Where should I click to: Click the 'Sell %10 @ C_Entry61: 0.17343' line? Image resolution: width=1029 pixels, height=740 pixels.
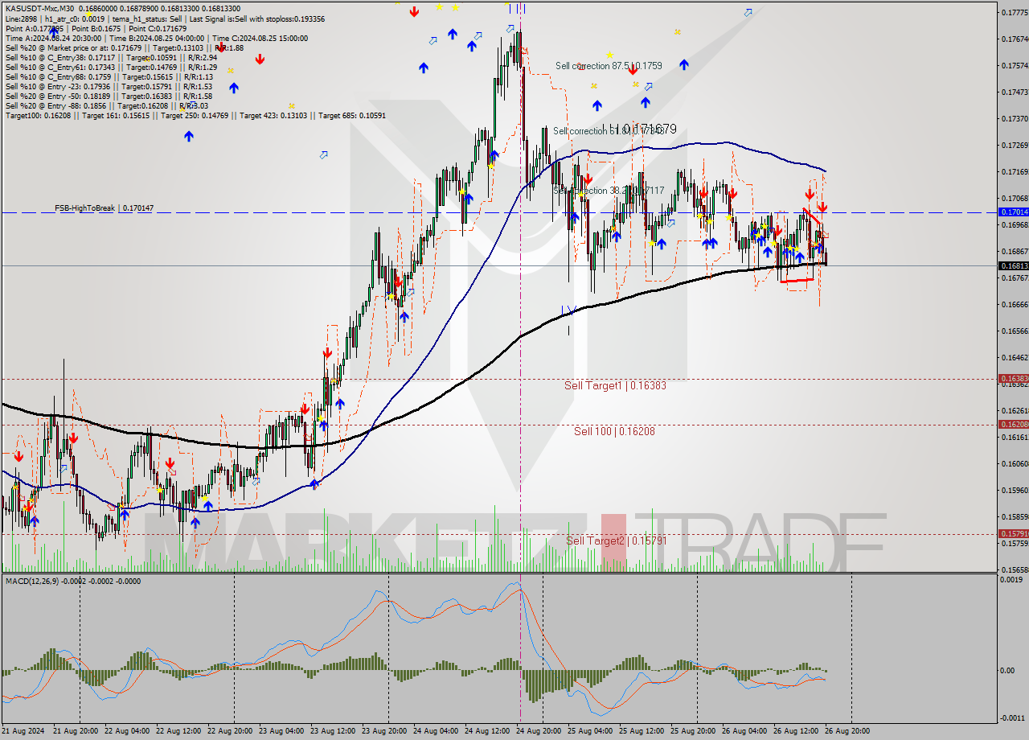(x=111, y=67)
